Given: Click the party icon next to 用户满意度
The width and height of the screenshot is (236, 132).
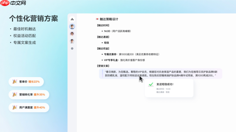Looking at the screenshot, I should [x=15, y=108].
